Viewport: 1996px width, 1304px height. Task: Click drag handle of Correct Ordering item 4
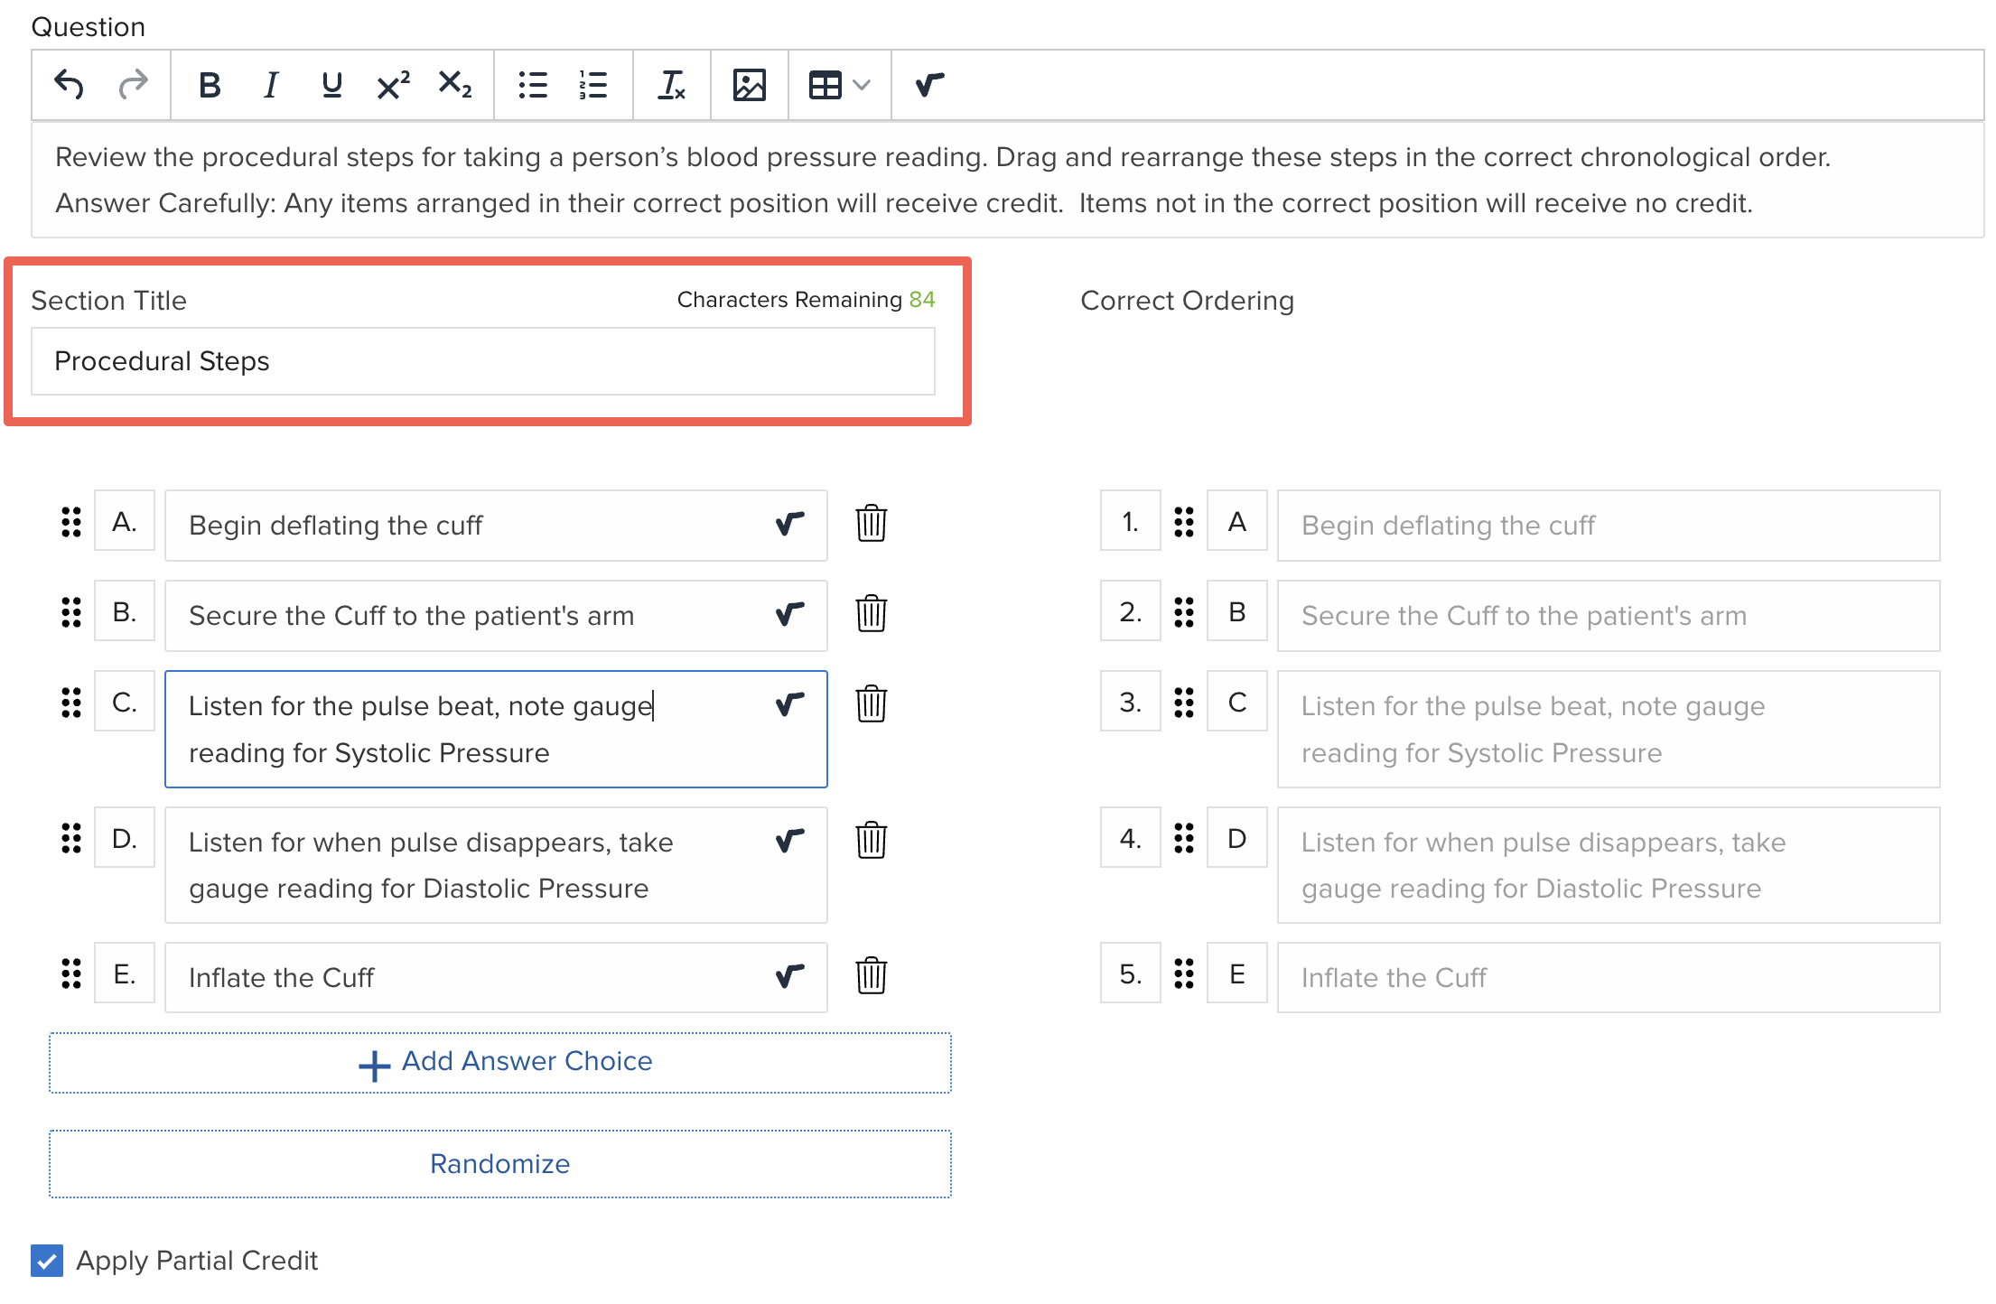tap(1184, 838)
